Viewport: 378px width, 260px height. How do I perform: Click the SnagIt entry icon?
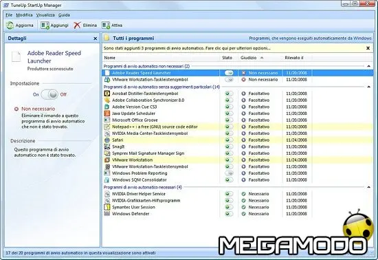point(107,147)
